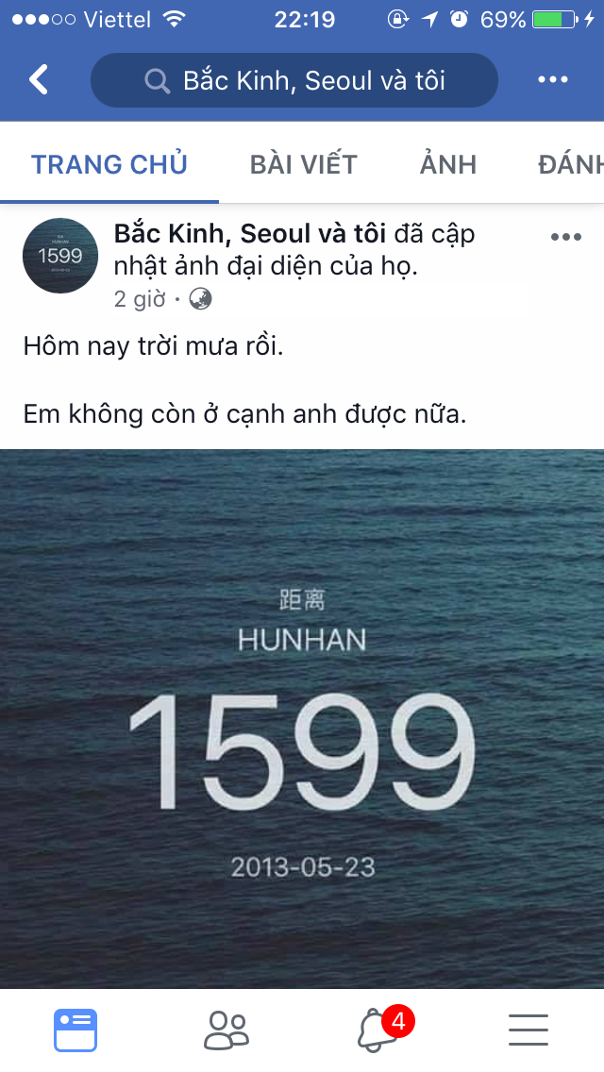Switch to the ẢNH tab
The image size is (604, 1072).
(x=448, y=164)
